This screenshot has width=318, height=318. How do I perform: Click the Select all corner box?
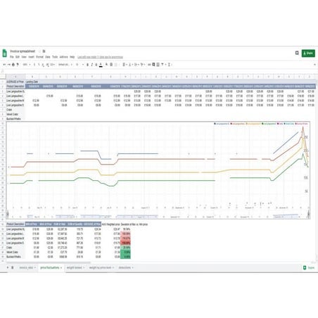[x=3, y=77]
